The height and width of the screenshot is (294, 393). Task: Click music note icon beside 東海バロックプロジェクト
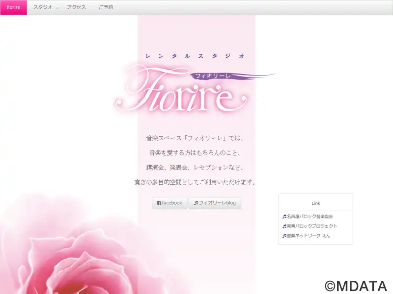[x=284, y=226]
